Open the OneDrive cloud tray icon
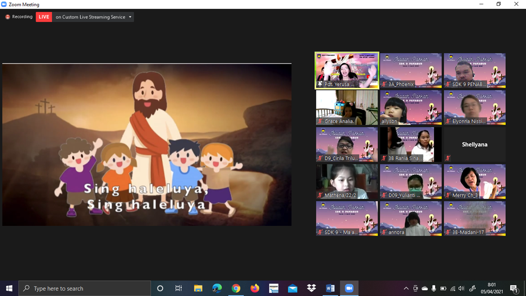 tap(425, 288)
